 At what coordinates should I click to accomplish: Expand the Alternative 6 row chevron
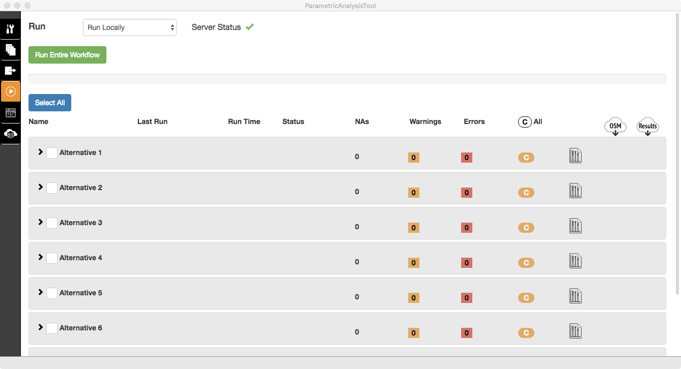41,327
